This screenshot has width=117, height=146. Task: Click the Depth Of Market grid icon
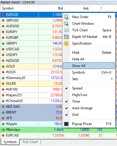(x=66, y=37)
